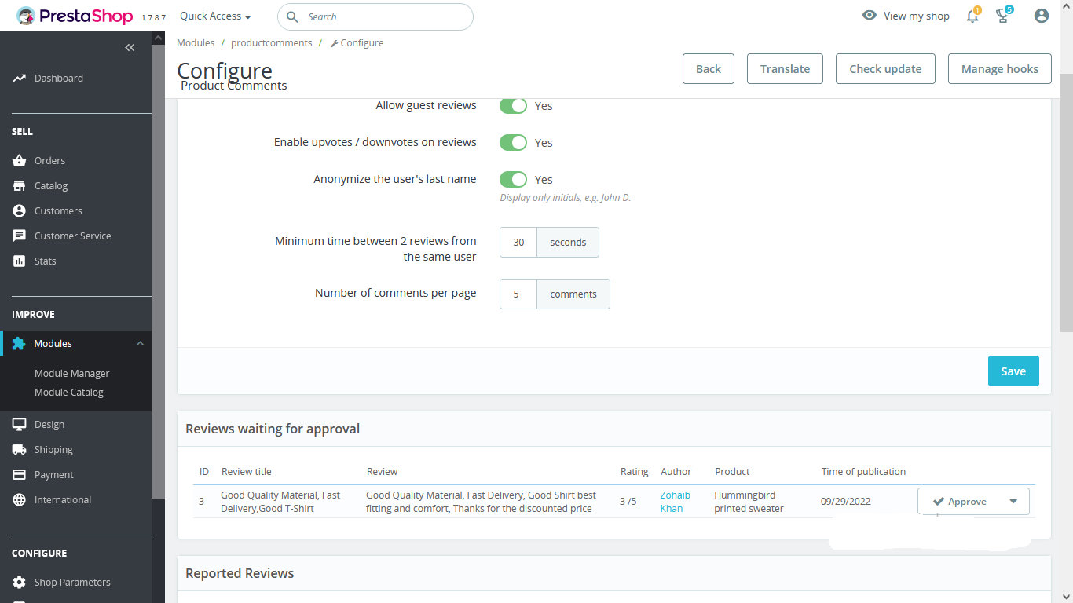The width and height of the screenshot is (1073, 603).
Task: Click the Design monitor icon
Action: click(x=19, y=425)
